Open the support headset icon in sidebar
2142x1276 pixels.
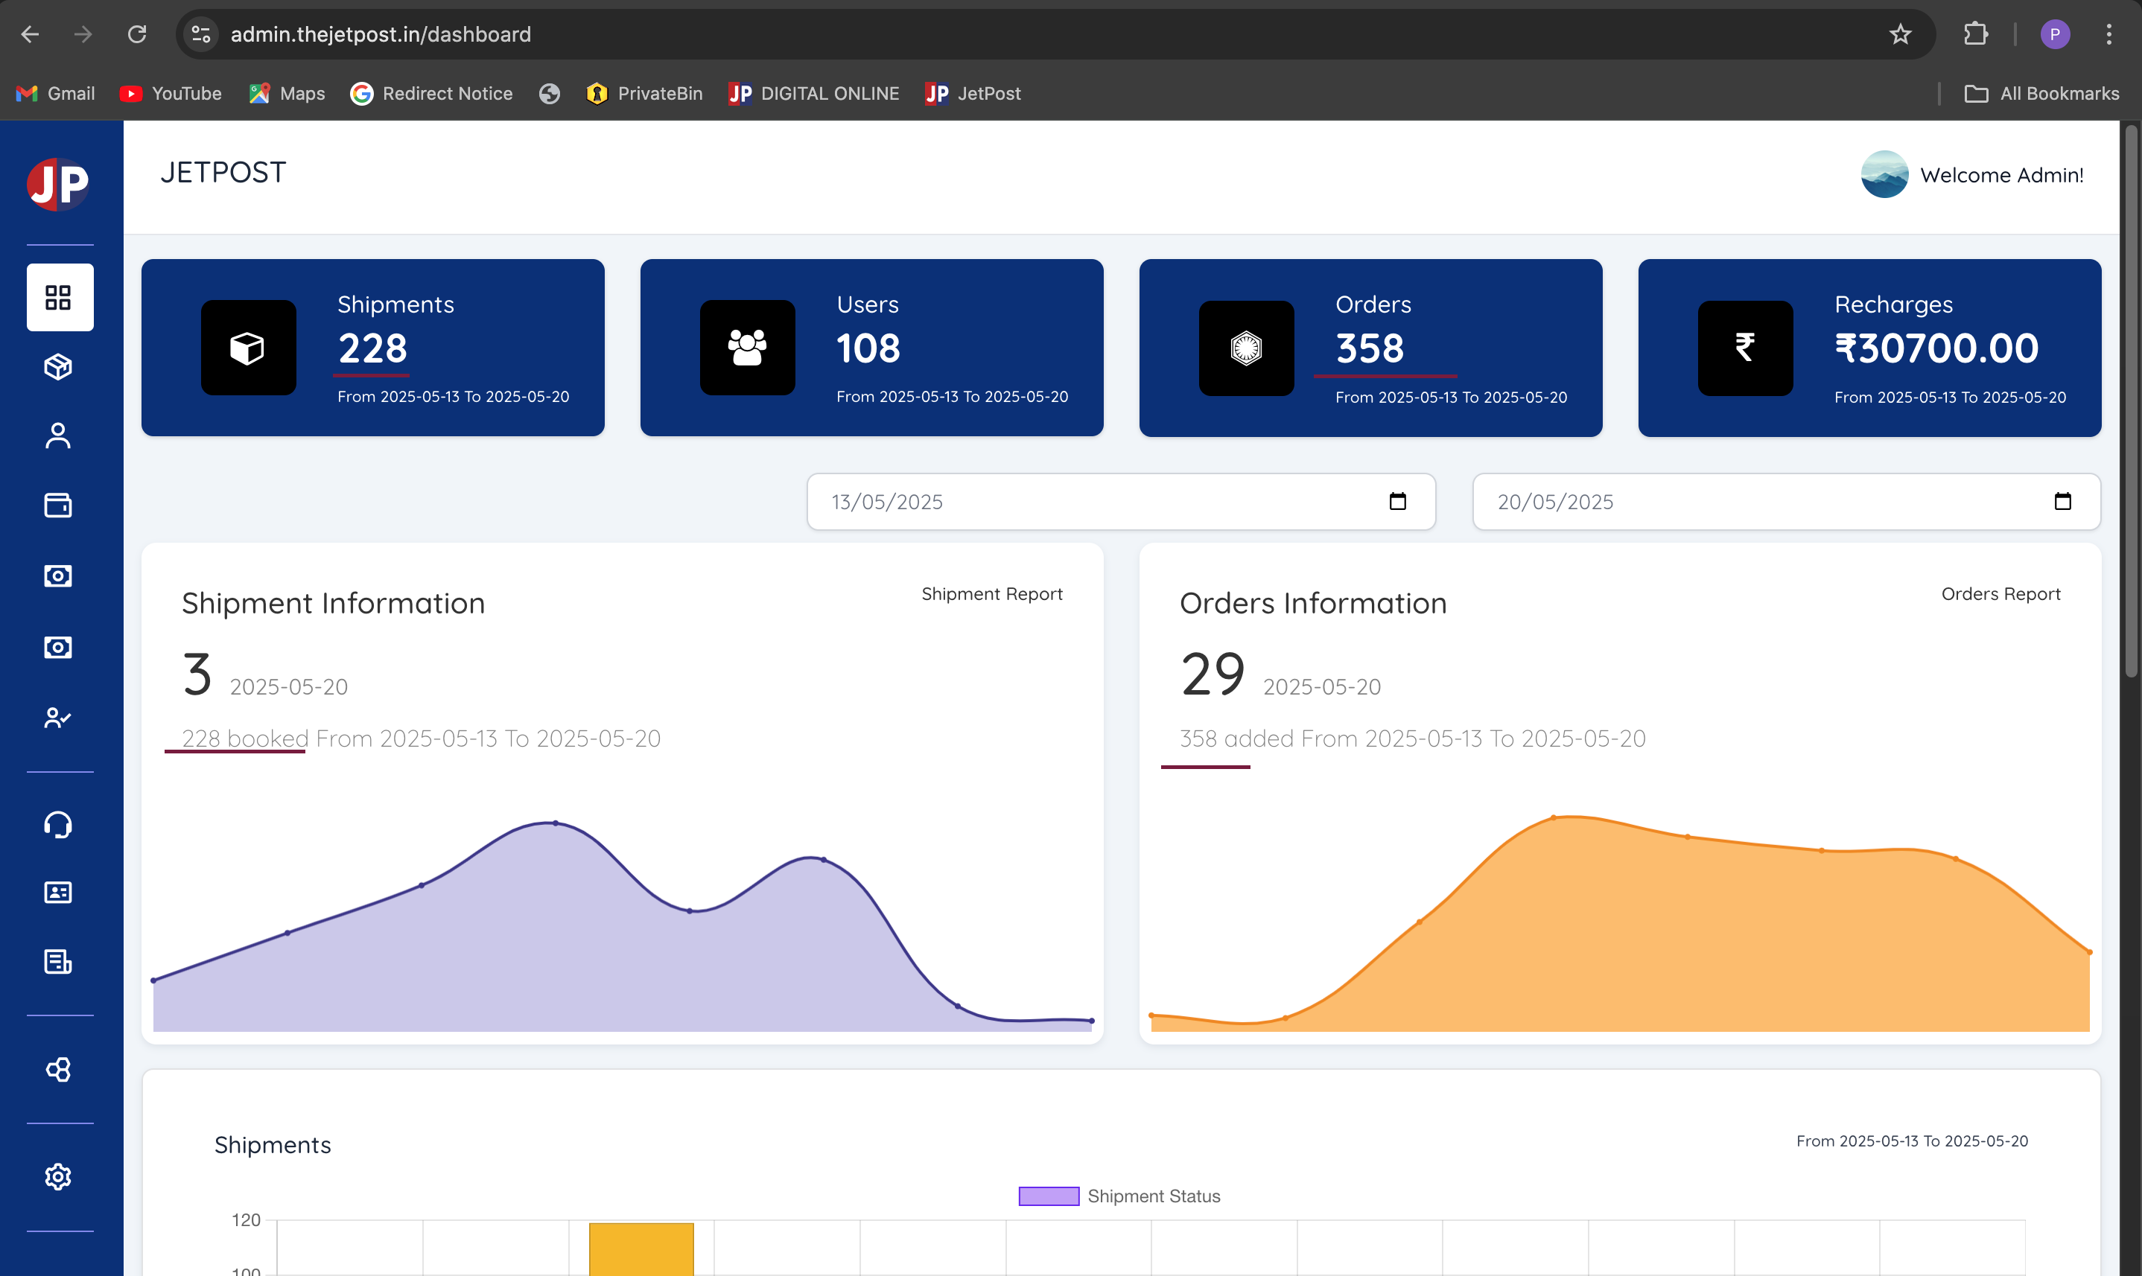(x=59, y=825)
